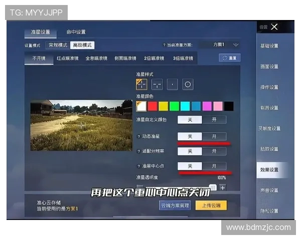This screenshot has height=240, width=301.
Task: Switch to 高级模式 setting mode
Action: point(82,45)
